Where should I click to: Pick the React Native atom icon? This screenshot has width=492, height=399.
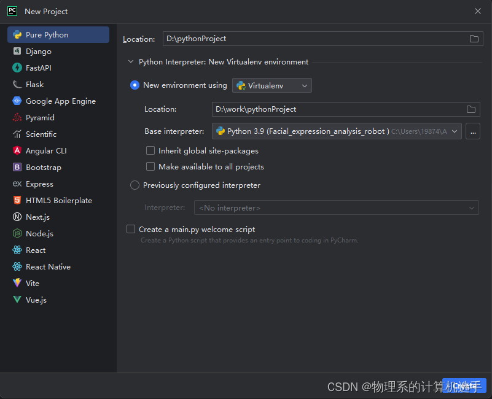point(17,266)
